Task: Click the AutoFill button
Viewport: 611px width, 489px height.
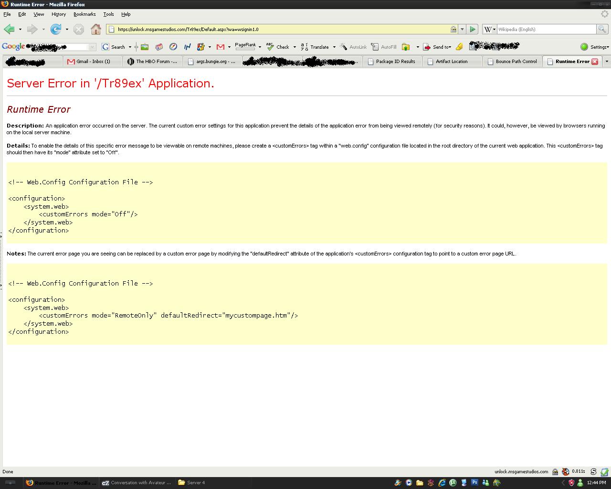Action: pyautogui.click(x=384, y=47)
